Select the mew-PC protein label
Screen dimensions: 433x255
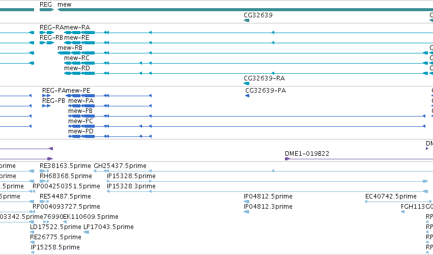[x=80, y=121]
